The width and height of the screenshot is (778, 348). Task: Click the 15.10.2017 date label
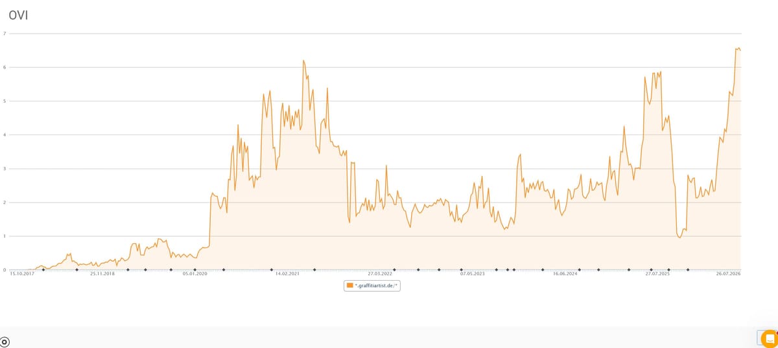tap(21, 274)
